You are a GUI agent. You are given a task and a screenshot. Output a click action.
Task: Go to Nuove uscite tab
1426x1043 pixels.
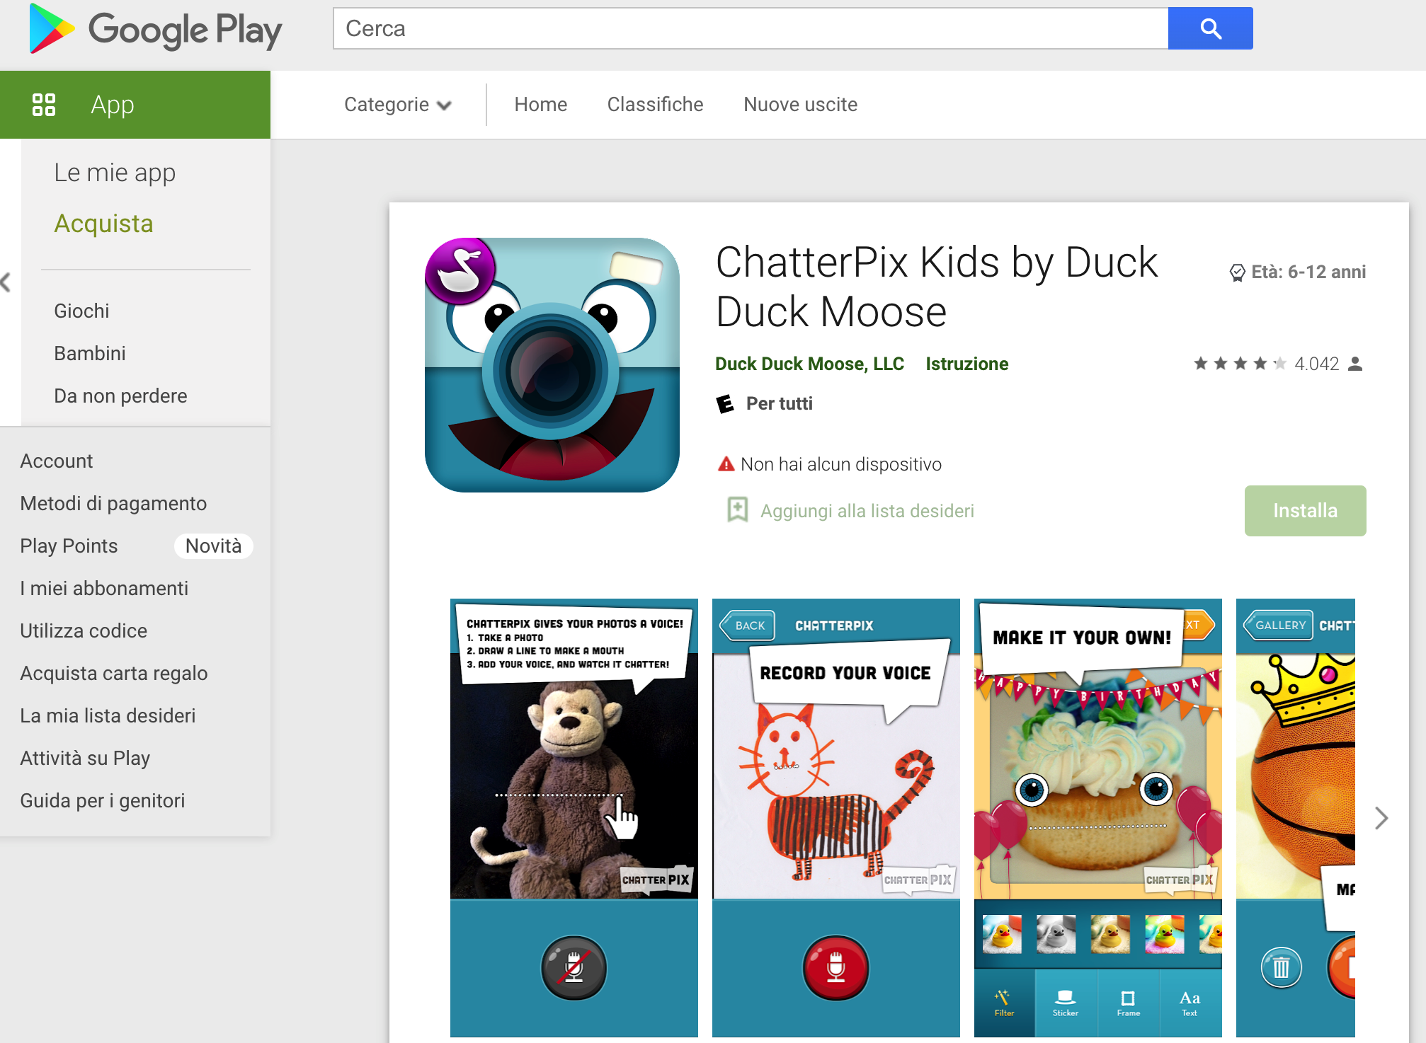coord(800,105)
